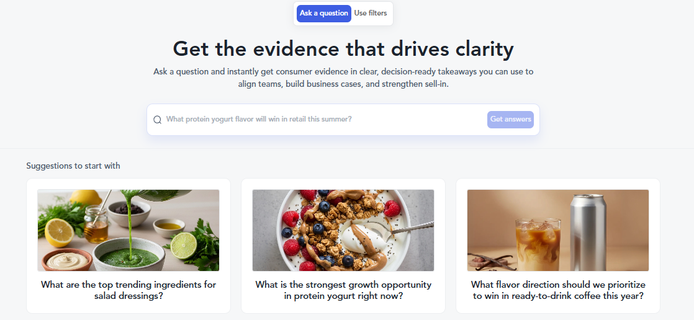Open the iced coffee and can thumbnail
Screen dimensions: 694x320
[558, 230]
